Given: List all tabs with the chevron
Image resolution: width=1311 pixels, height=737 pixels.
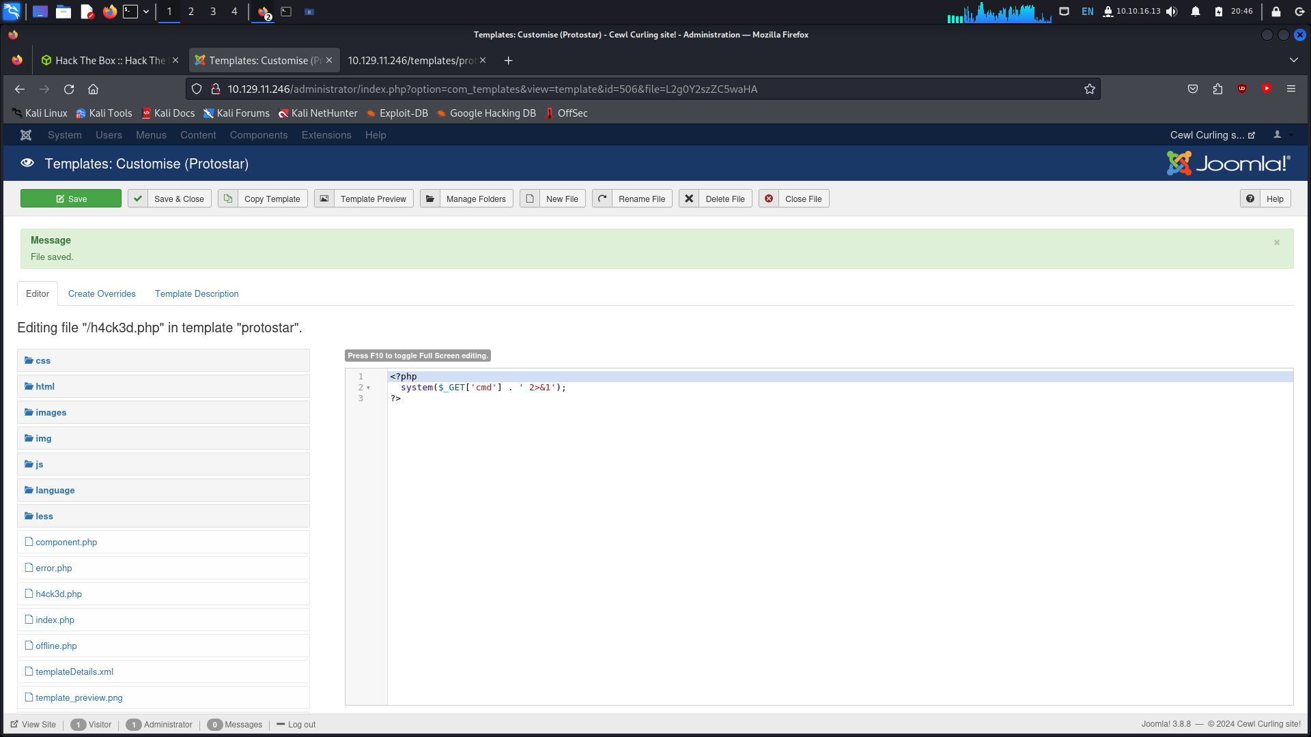Looking at the screenshot, I should point(1294,61).
